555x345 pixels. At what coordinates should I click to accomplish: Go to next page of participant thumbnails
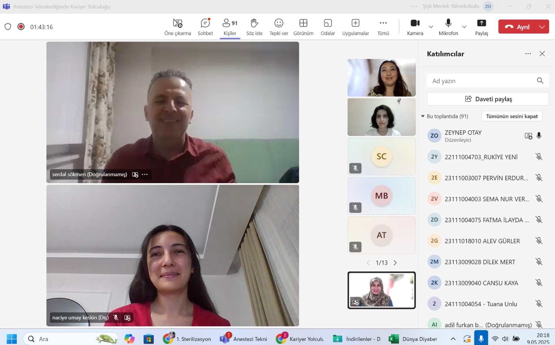click(x=395, y=263)
